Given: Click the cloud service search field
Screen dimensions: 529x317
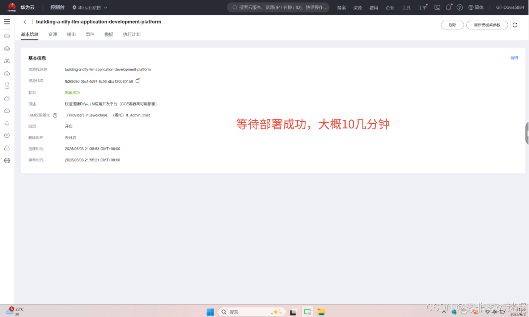Looking at the screenshot, I should coord(278,7).
